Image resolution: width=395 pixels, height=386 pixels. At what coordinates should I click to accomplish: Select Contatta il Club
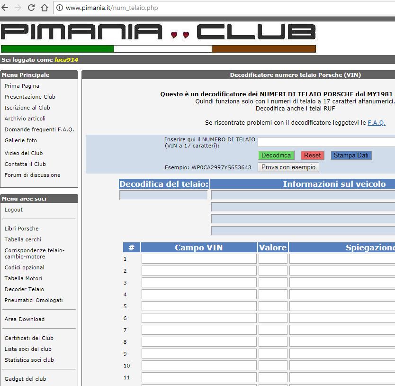coord(25,164)
